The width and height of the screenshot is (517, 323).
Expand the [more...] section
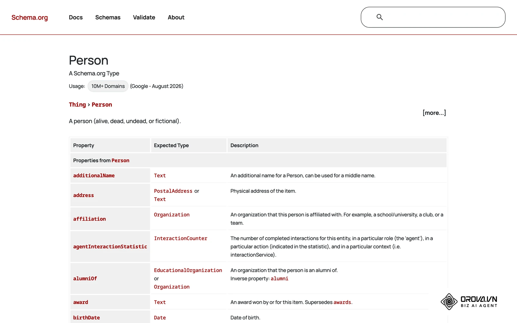coord(434,113)
